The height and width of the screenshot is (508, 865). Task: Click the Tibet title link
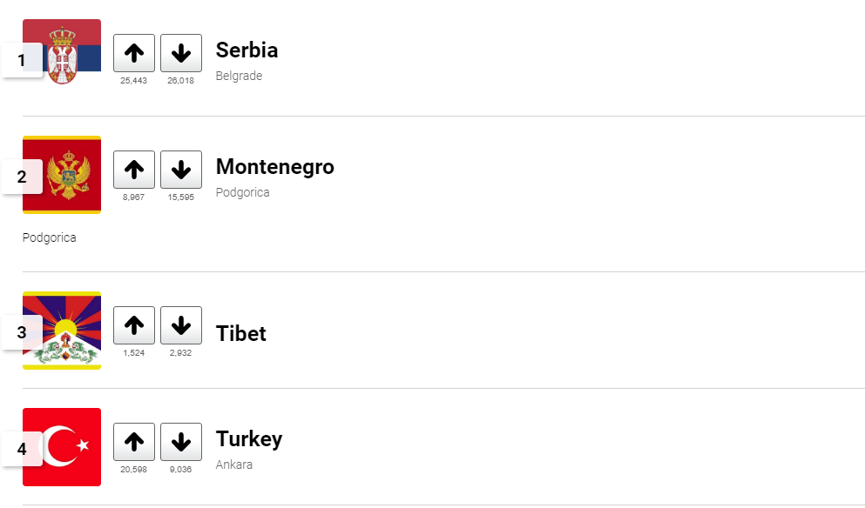pos(241,333)
